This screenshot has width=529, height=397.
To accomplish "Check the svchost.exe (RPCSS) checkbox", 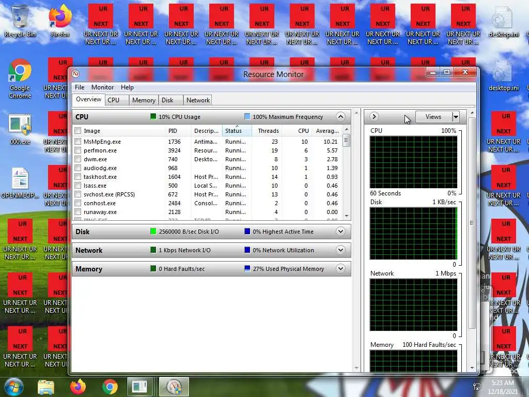I will click(78, 194).
